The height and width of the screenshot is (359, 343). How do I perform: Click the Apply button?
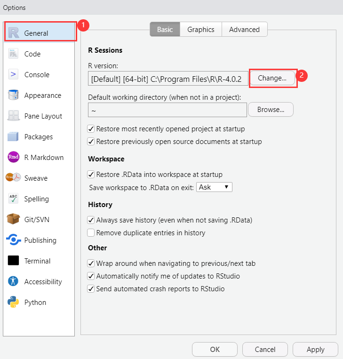(x=316, y=350)
